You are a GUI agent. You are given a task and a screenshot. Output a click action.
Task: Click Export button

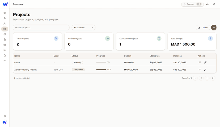(x=203, y=27)
